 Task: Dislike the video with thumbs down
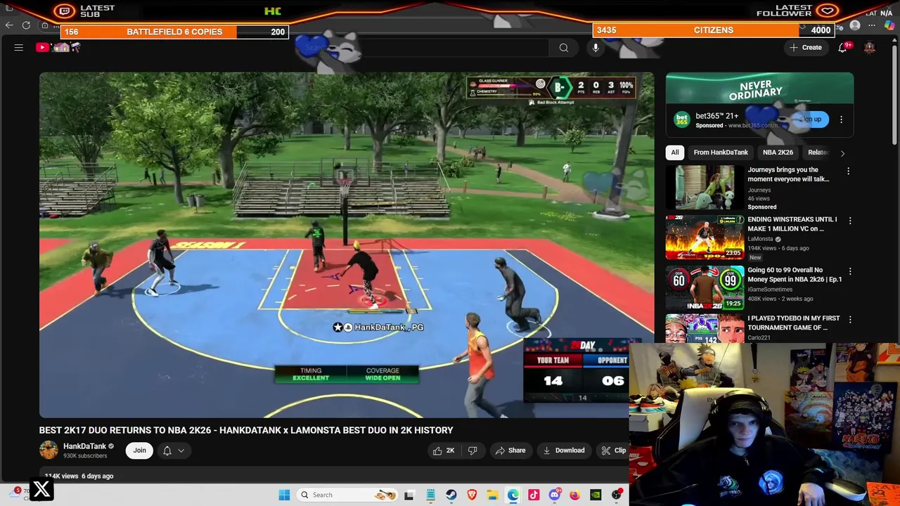click(472, 450)
